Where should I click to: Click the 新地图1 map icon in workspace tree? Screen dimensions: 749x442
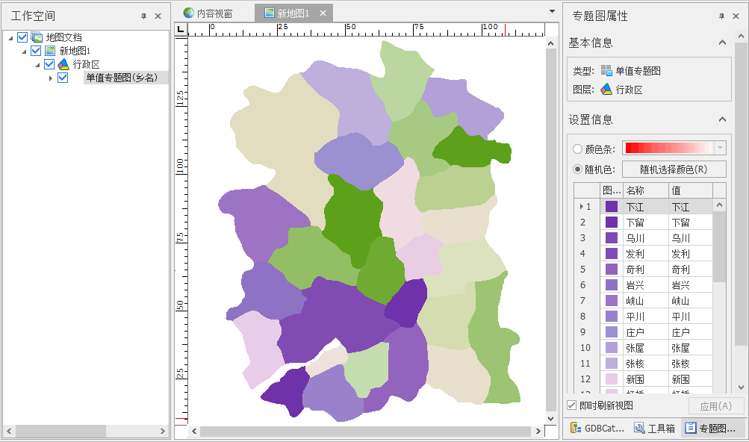coord(50,51)
